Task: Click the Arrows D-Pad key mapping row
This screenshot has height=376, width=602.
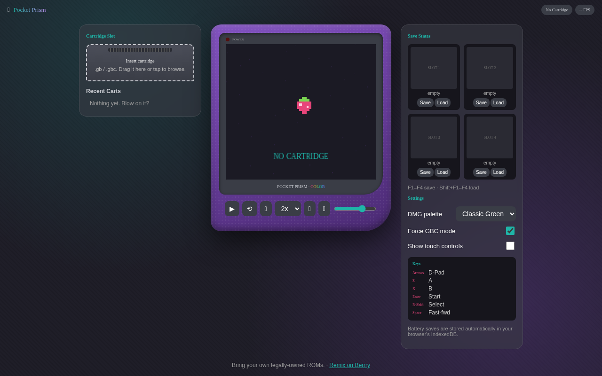Action: coord(462,273)
